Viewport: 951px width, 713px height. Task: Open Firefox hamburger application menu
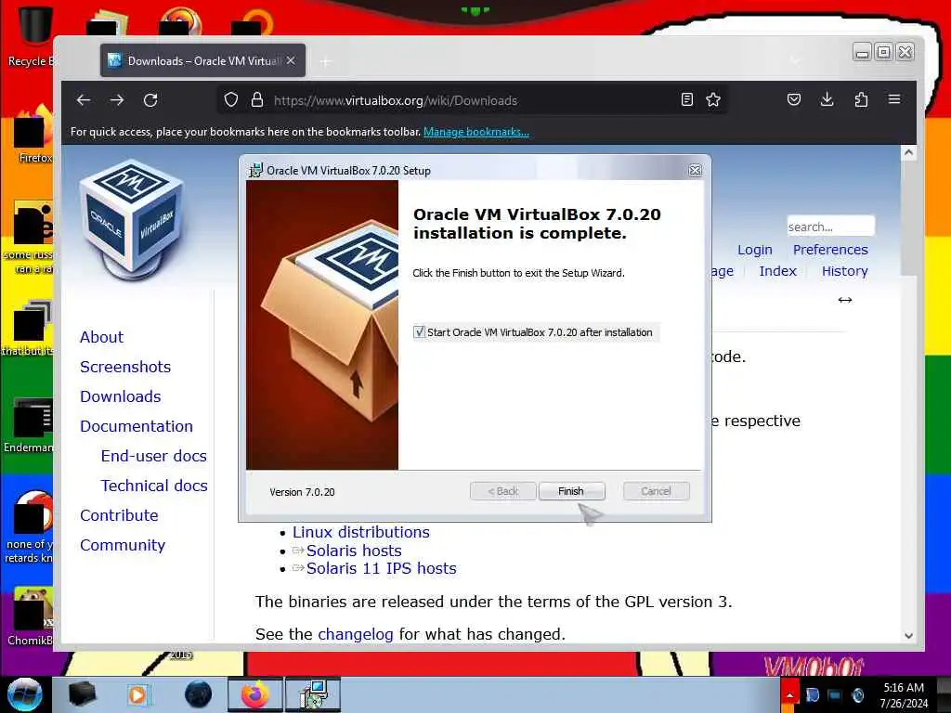point(894,99)
